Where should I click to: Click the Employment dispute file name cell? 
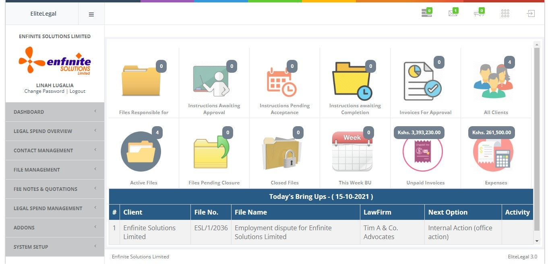point(296,232)
